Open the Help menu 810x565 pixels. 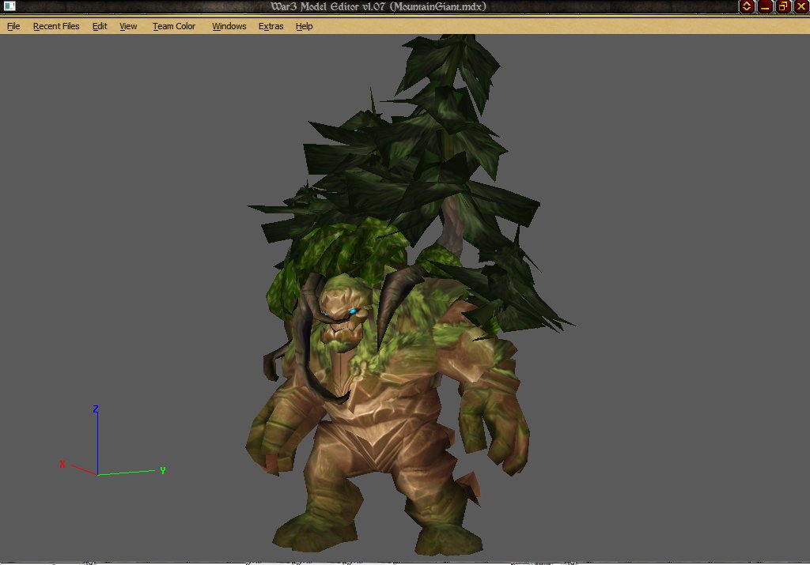304,26
